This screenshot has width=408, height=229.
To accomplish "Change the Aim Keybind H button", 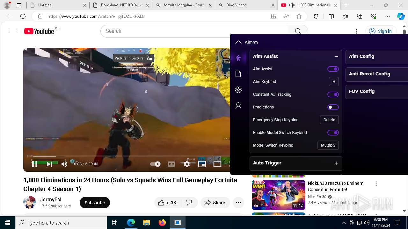I will click(334, 82).
